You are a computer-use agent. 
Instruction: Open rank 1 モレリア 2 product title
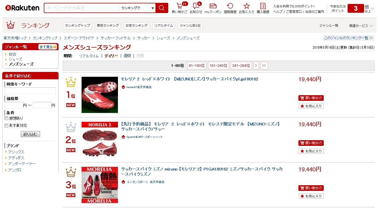190,79
